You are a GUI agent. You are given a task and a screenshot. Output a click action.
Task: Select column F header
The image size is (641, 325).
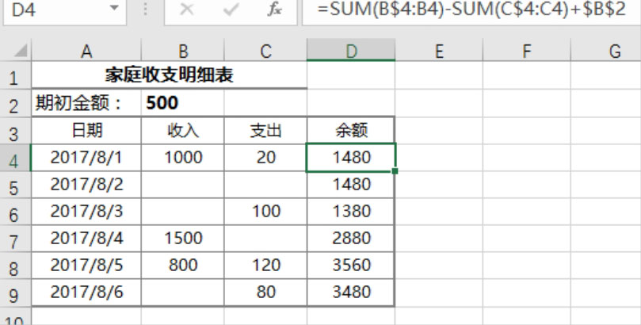coord(527,51)
